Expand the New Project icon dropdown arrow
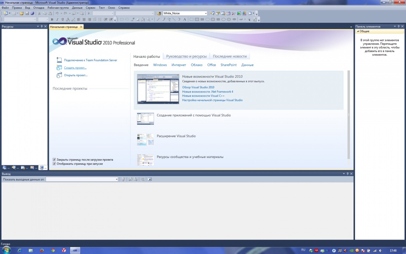This screenshot has width=406, height=254. point(10,13)
